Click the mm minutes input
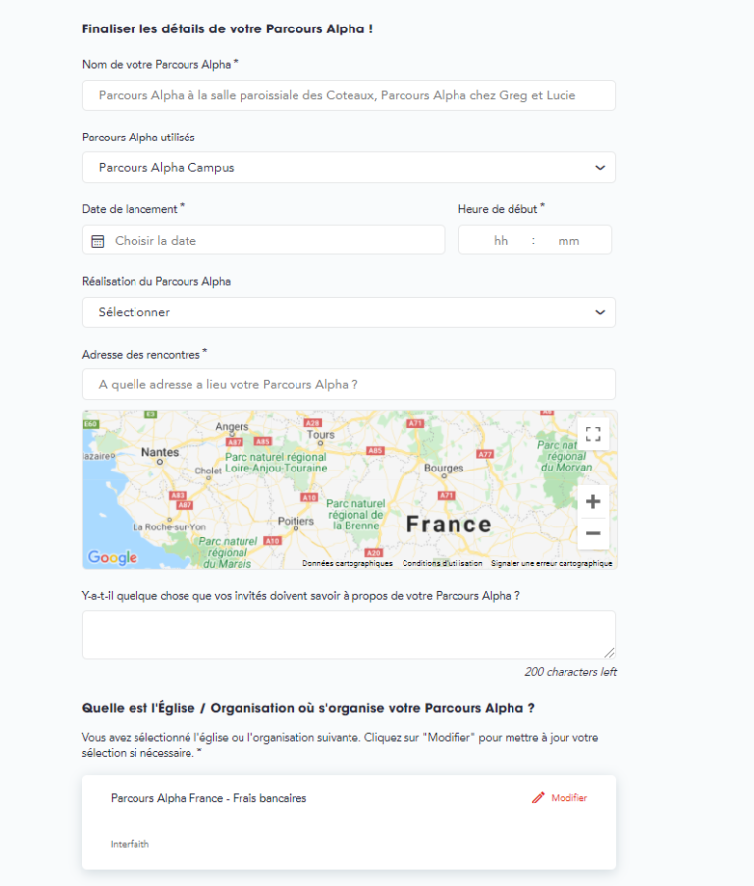Image resolution: width=754 pixels, height=886 pixels. tap(568, 240)
